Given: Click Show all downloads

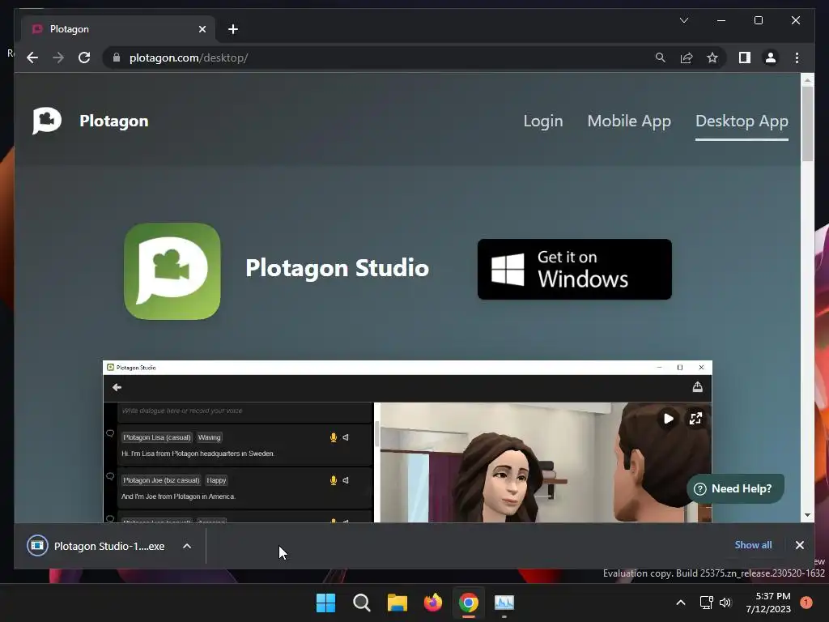Looking at the screenshot, I should [x=753, y=545].
